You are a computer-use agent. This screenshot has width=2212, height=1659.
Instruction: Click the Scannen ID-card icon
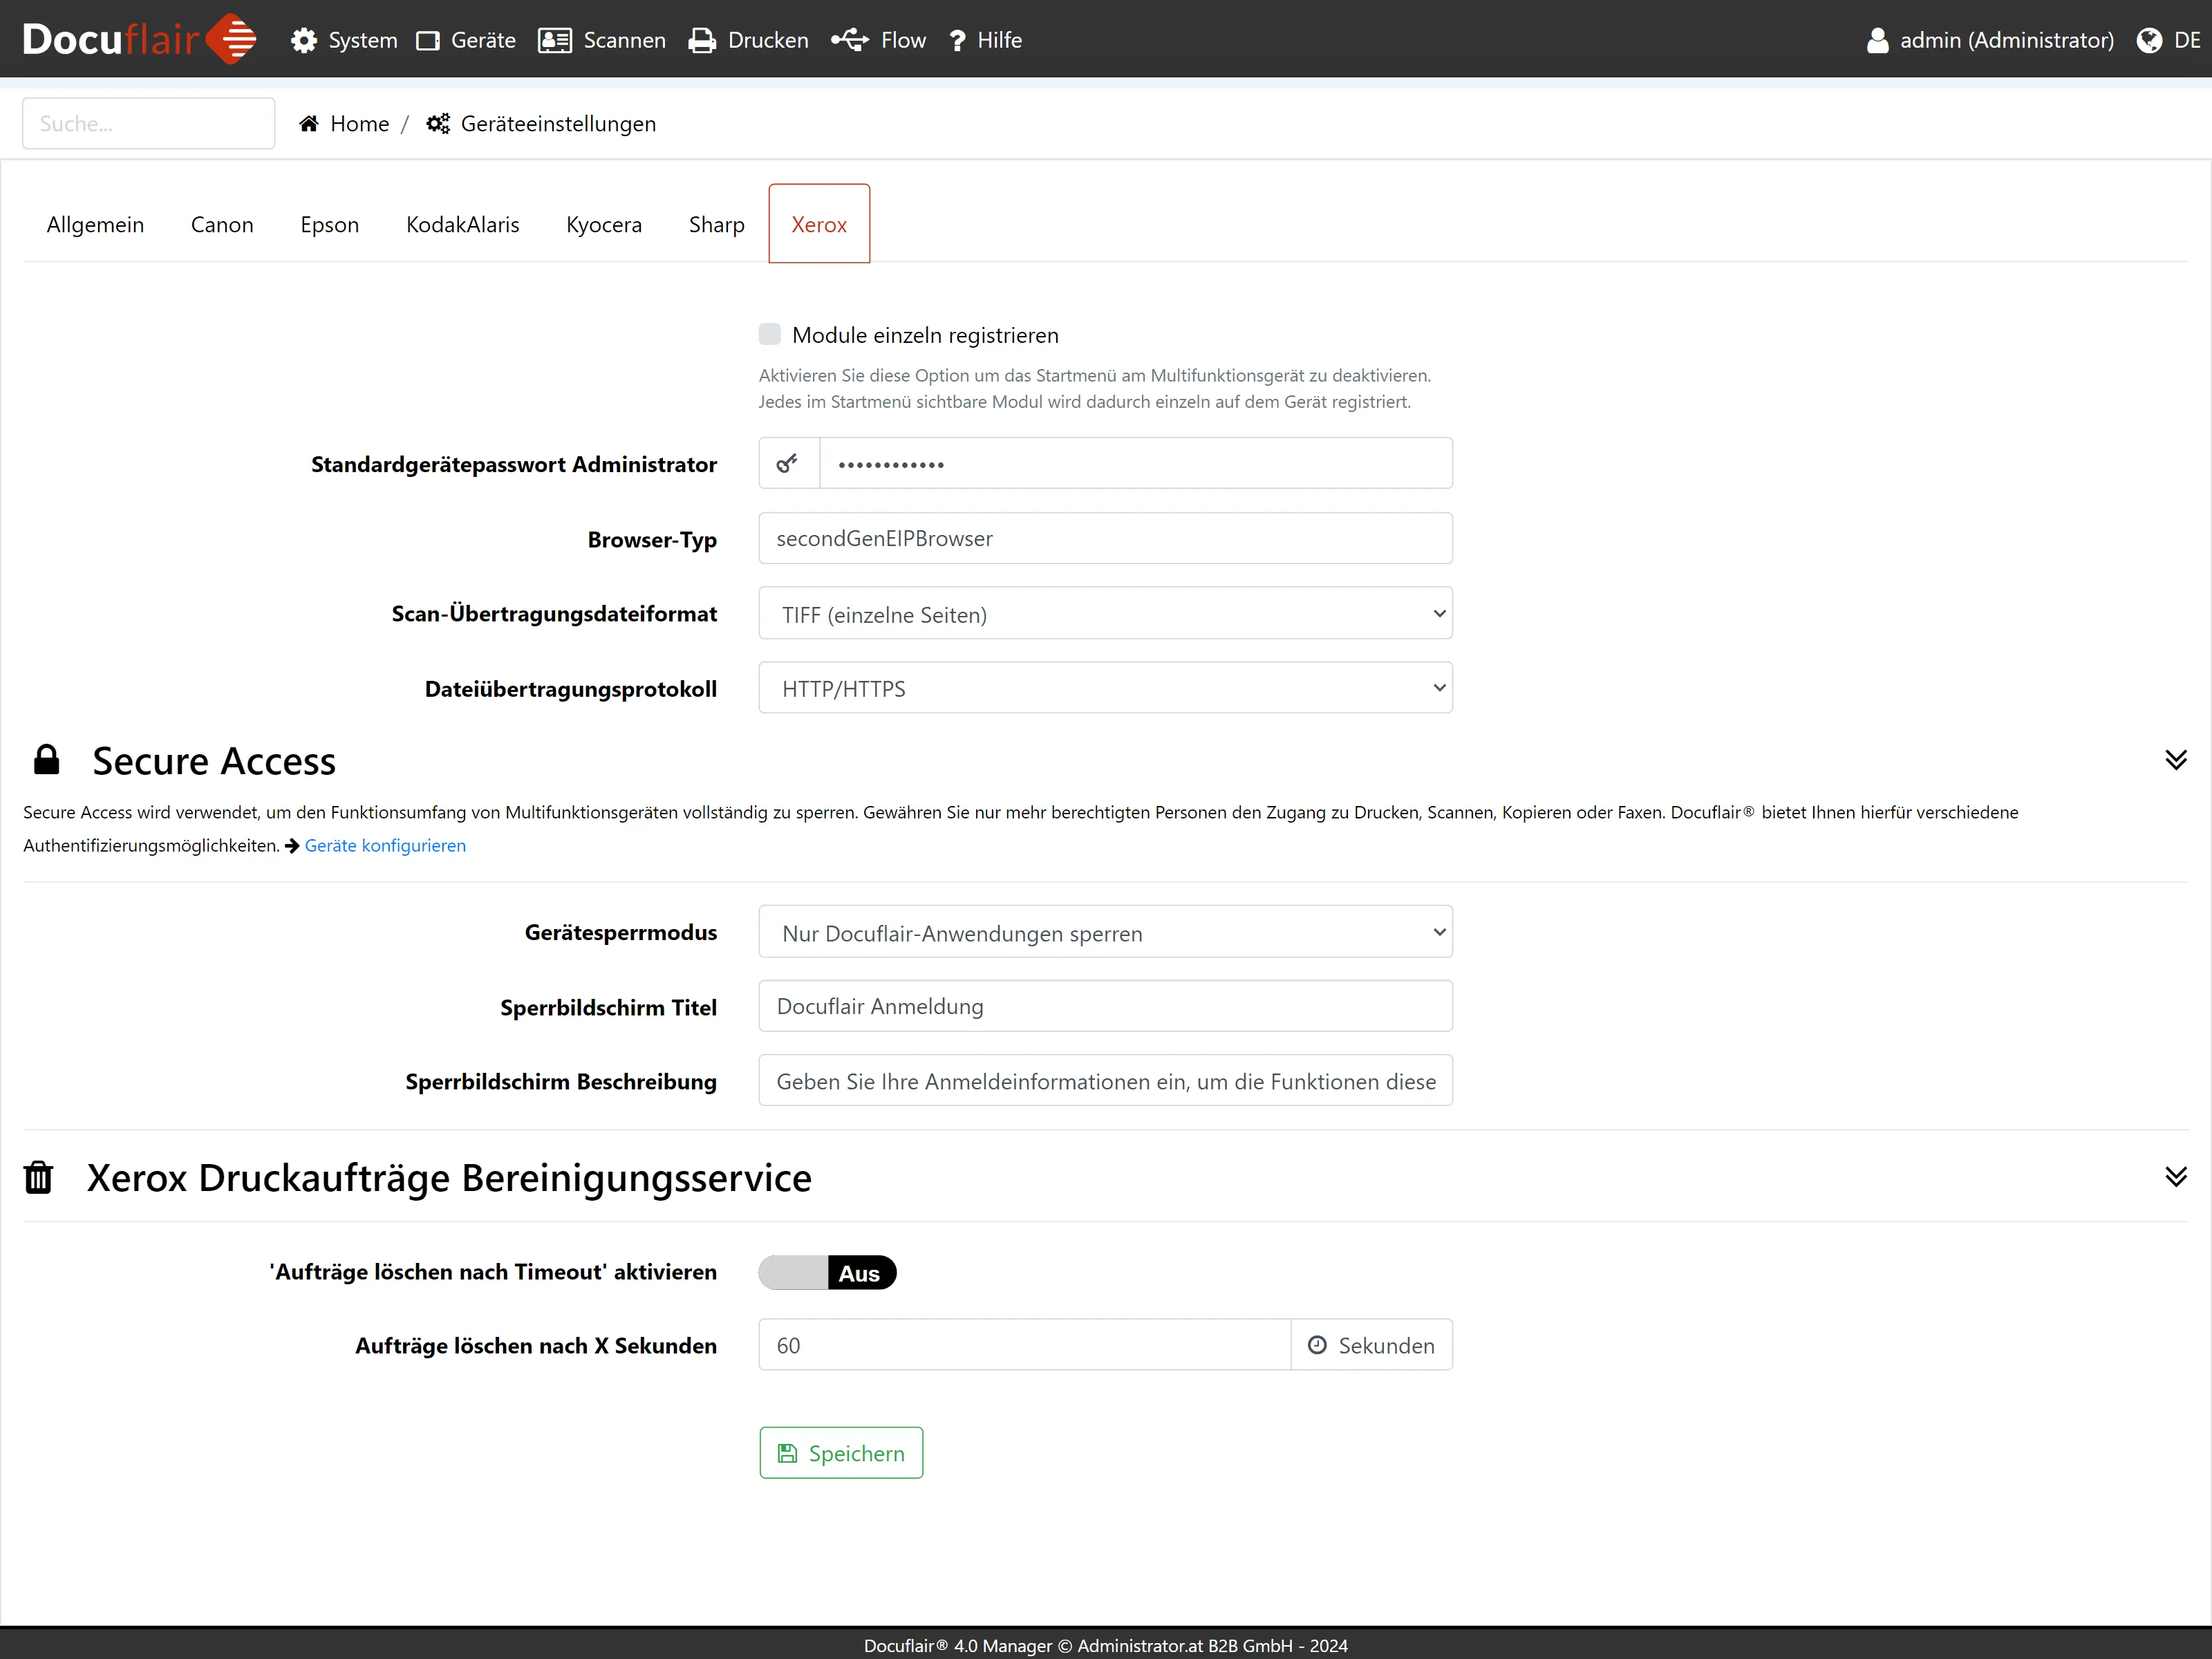pyautogui.click(x=554, y=40)
